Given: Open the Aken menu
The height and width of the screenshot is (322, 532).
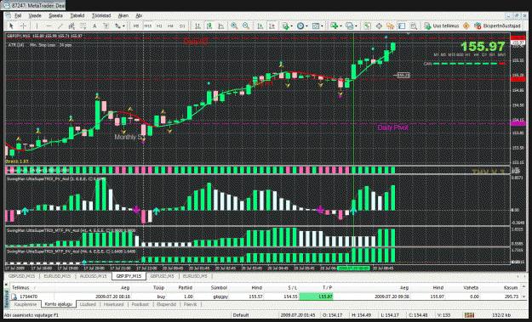Looking at the screenshot, I should (x=123, y=15).
